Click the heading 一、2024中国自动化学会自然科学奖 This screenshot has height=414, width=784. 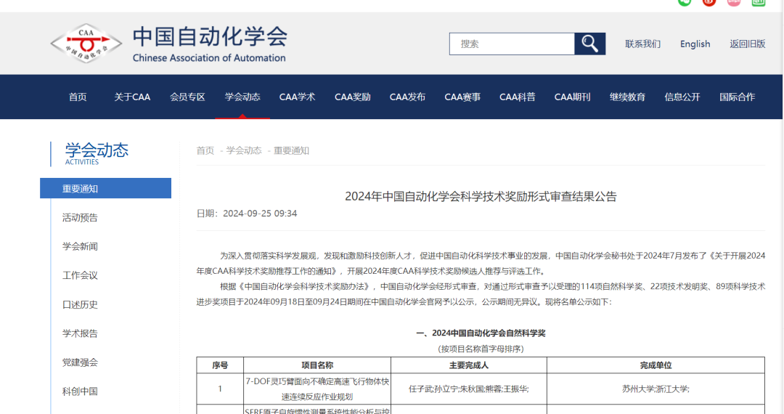click(481, 333)
